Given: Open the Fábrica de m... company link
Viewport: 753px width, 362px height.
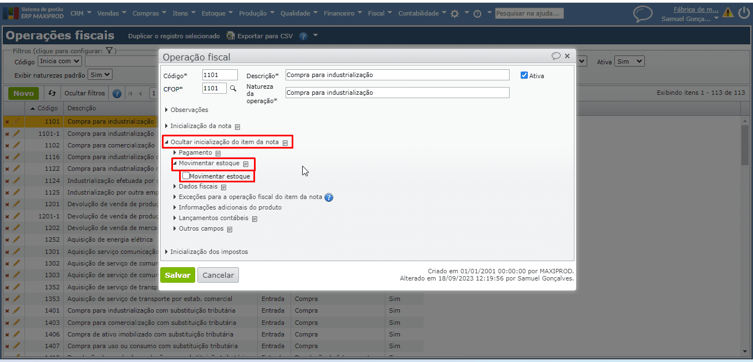Looking at the screenshot, I should click(x=696, y=9).
